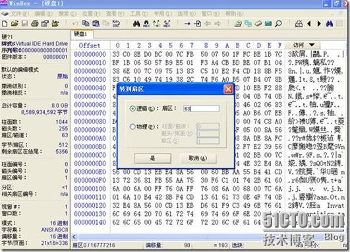Click status bar 扇区 0 / 16777216
The width and height of the screenshot is (350, 252).
[94, 245]
